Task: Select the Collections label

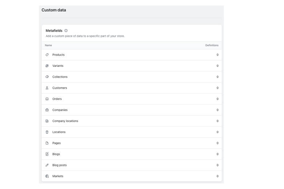Action: pyautogui.click(x=60, y=77)
